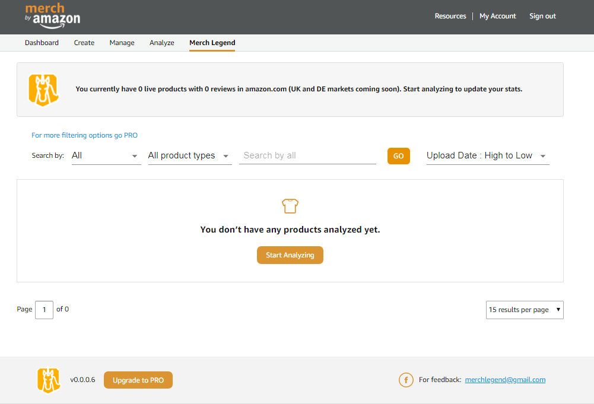Open the Create tab
Image resolution: width=594 pixels, height=404 pixels.
pyautogui.click(x=84, y=43)
